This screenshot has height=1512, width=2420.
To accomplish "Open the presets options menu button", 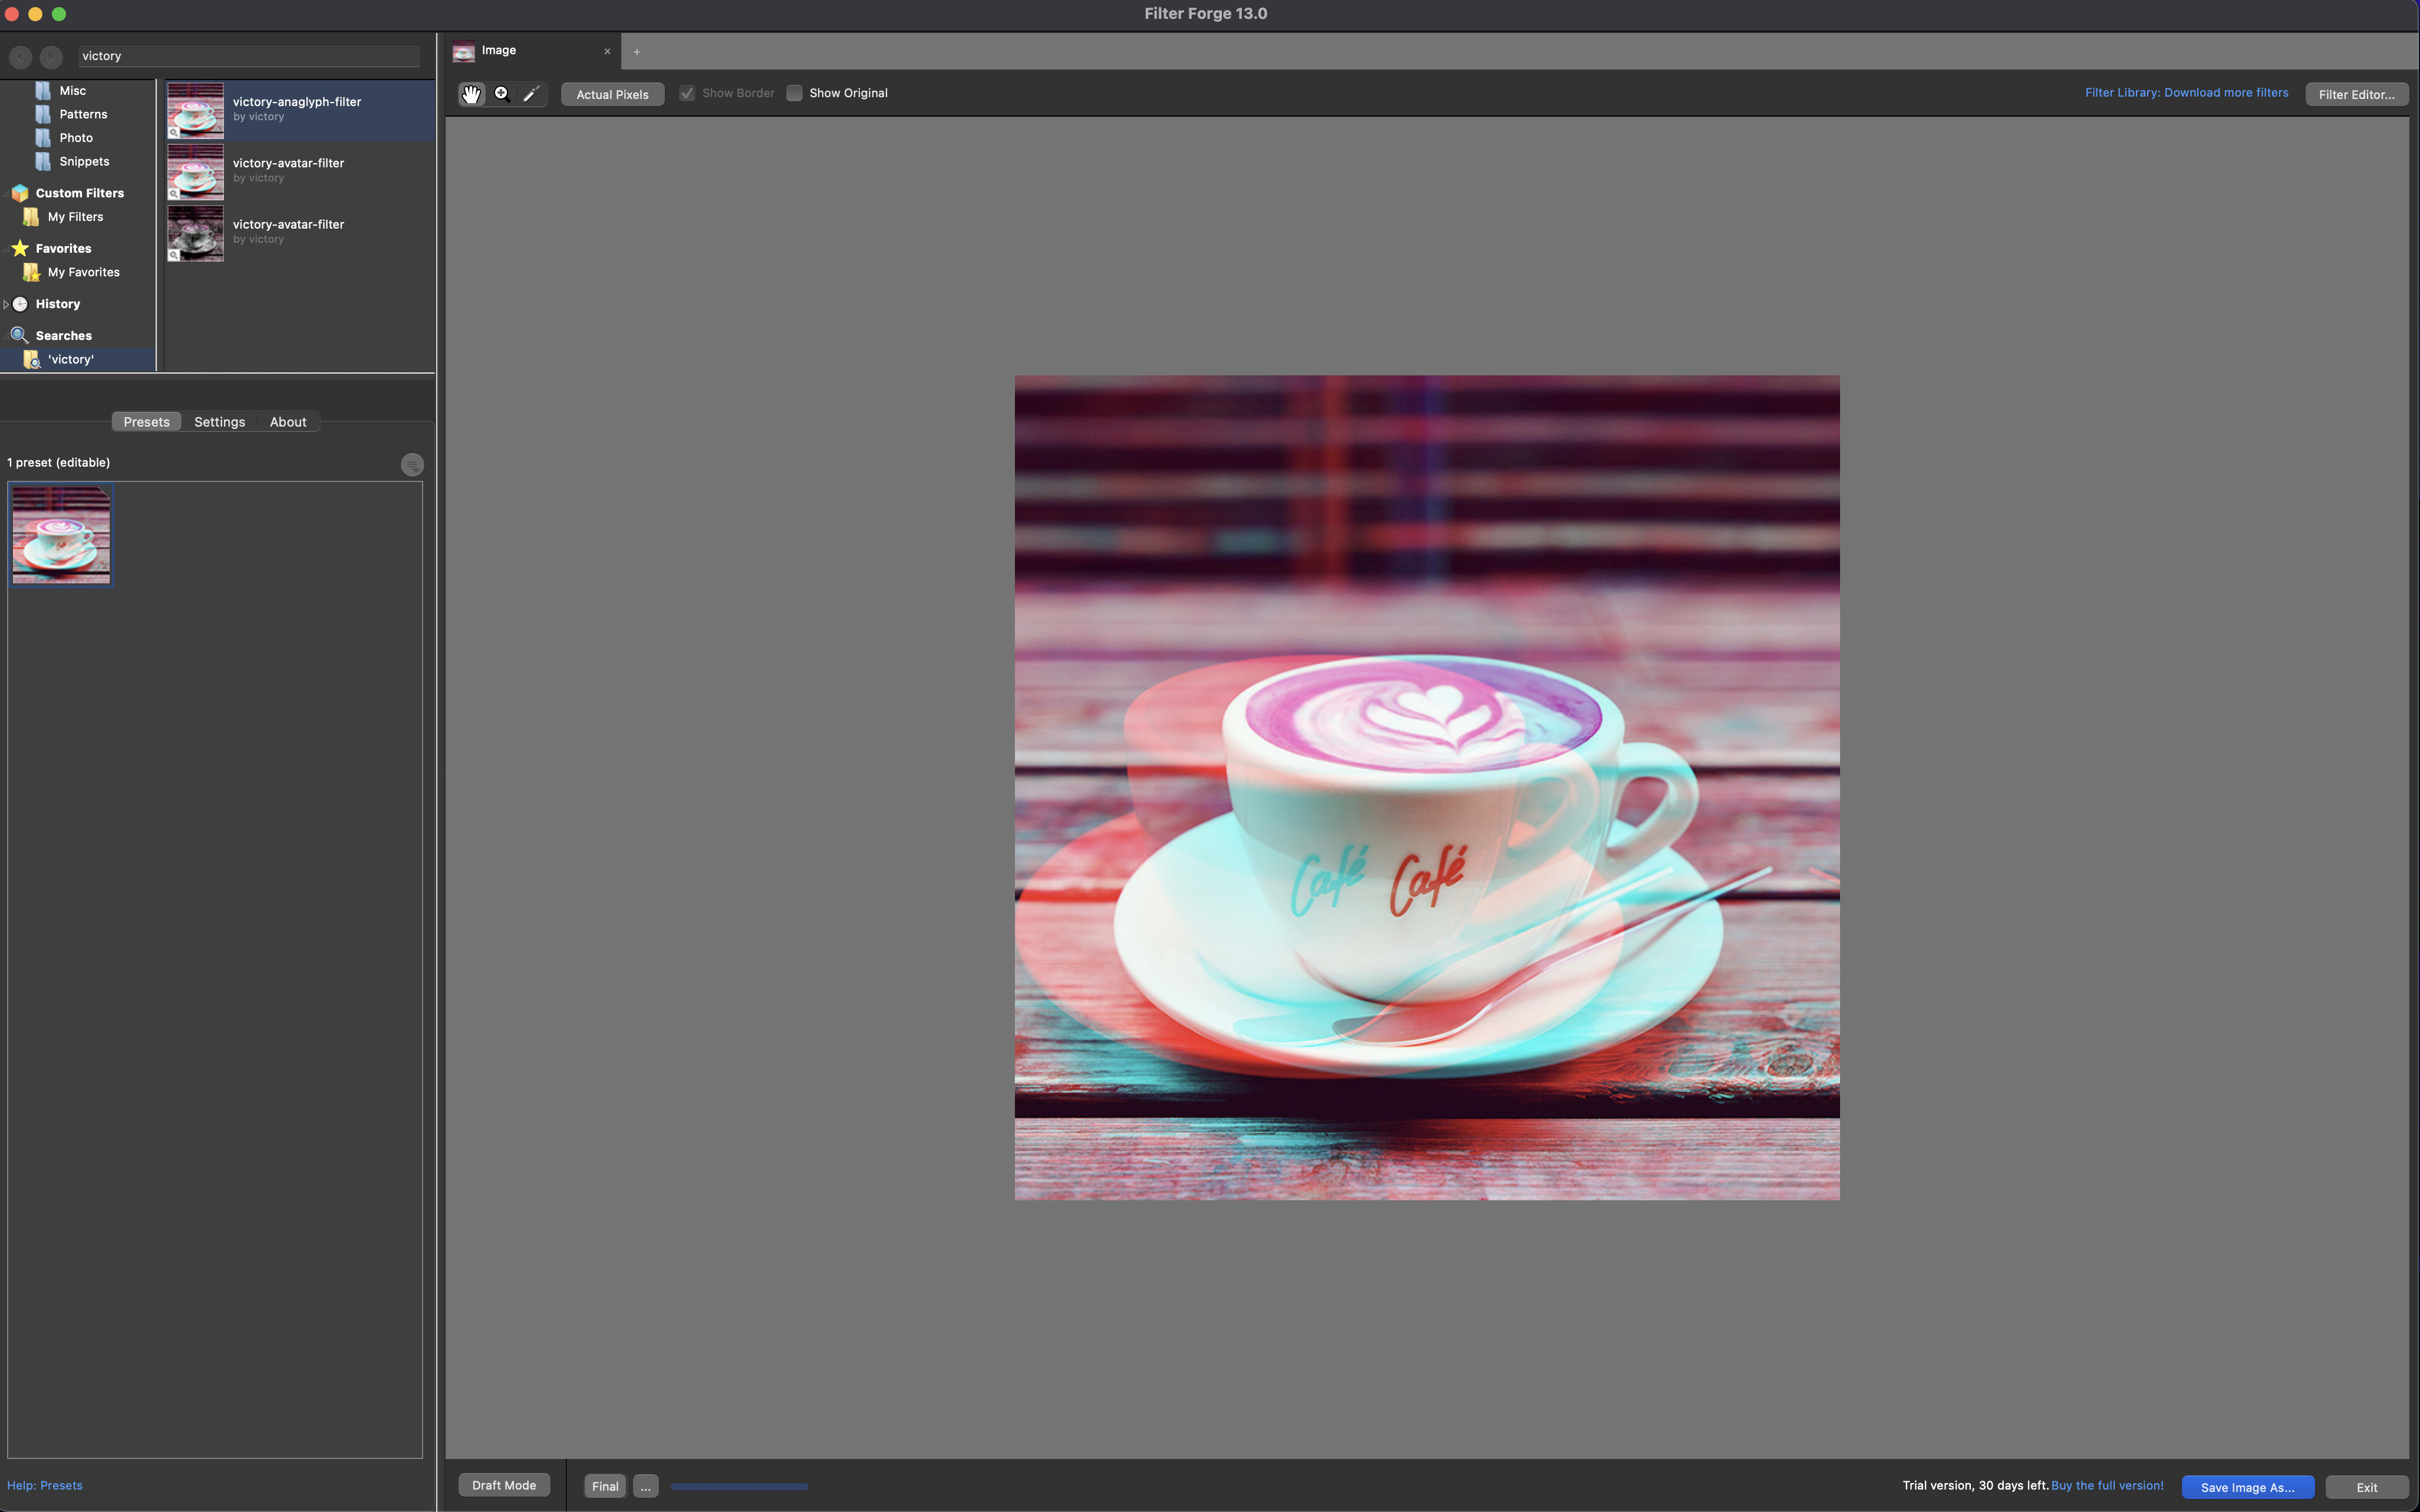I will click(x=412, y=465).
